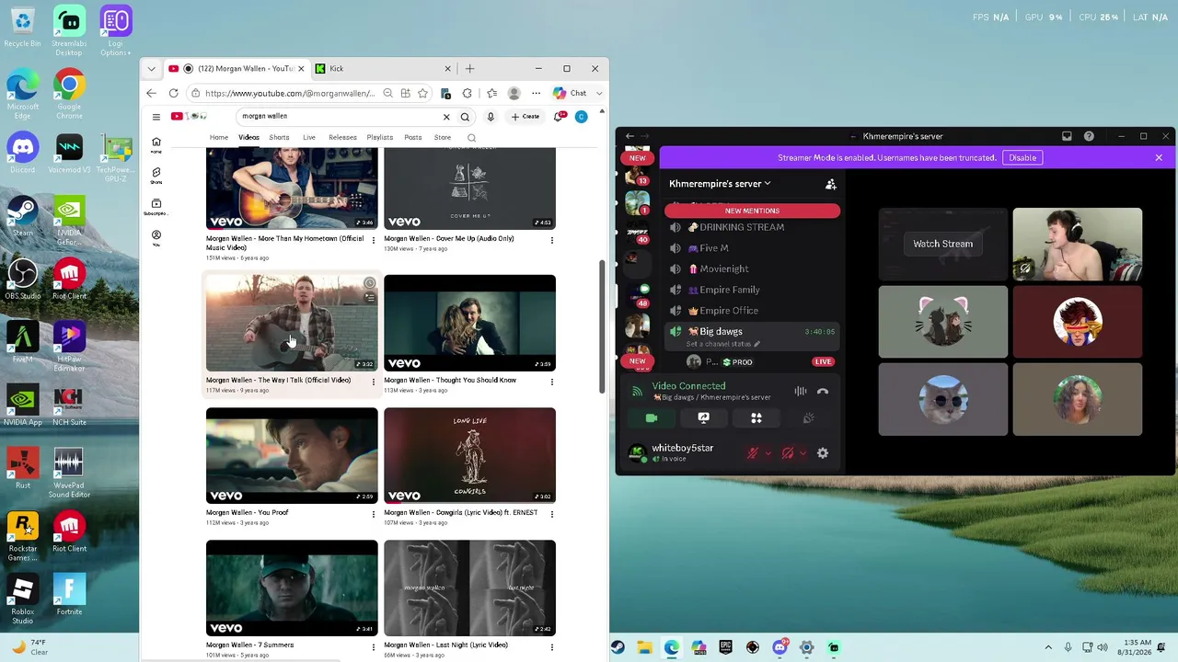The width and height of the screenshot is (1178, 662).
Task: Submit YouTube search with magnifier button
Action: tap(465, 117)
